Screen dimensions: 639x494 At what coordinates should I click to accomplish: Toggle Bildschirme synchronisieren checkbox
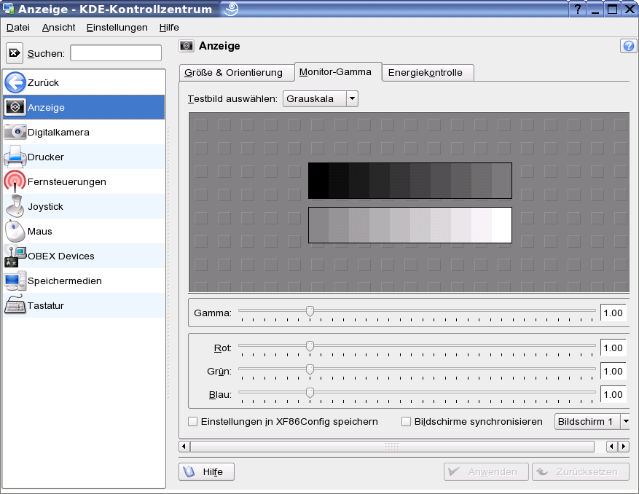coord(407,421)
